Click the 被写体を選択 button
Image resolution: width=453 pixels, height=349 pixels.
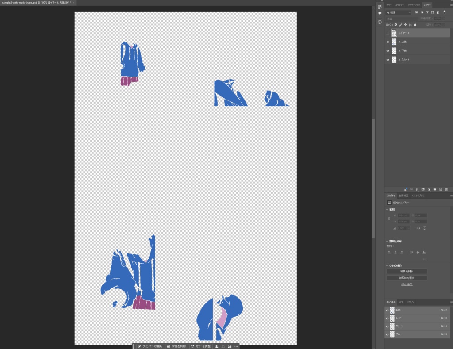pyautogui.click(x=407, y=278)
